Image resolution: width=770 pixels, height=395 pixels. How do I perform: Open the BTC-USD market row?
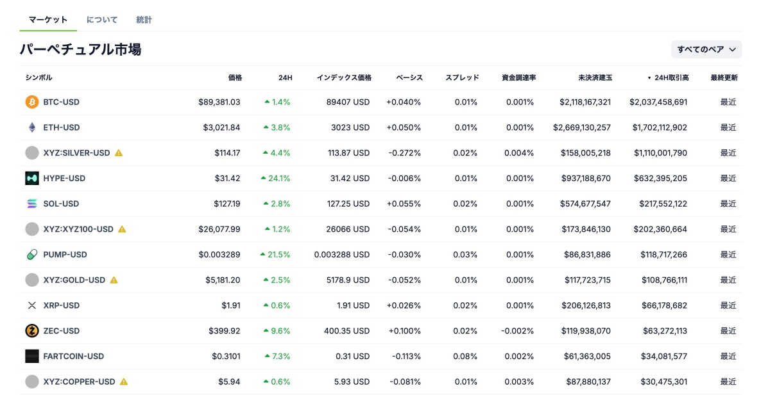point(385,102)
